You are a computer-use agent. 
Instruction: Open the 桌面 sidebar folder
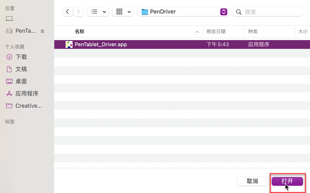pos(21,81)
